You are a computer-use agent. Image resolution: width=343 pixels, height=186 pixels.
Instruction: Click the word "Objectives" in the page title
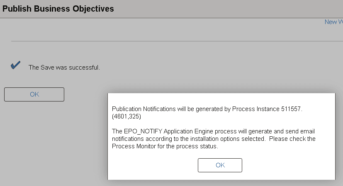click(x=92, y=9)
